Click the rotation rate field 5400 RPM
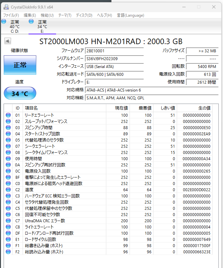Screen dimensions: 223x268 click(x=202, y=66)
